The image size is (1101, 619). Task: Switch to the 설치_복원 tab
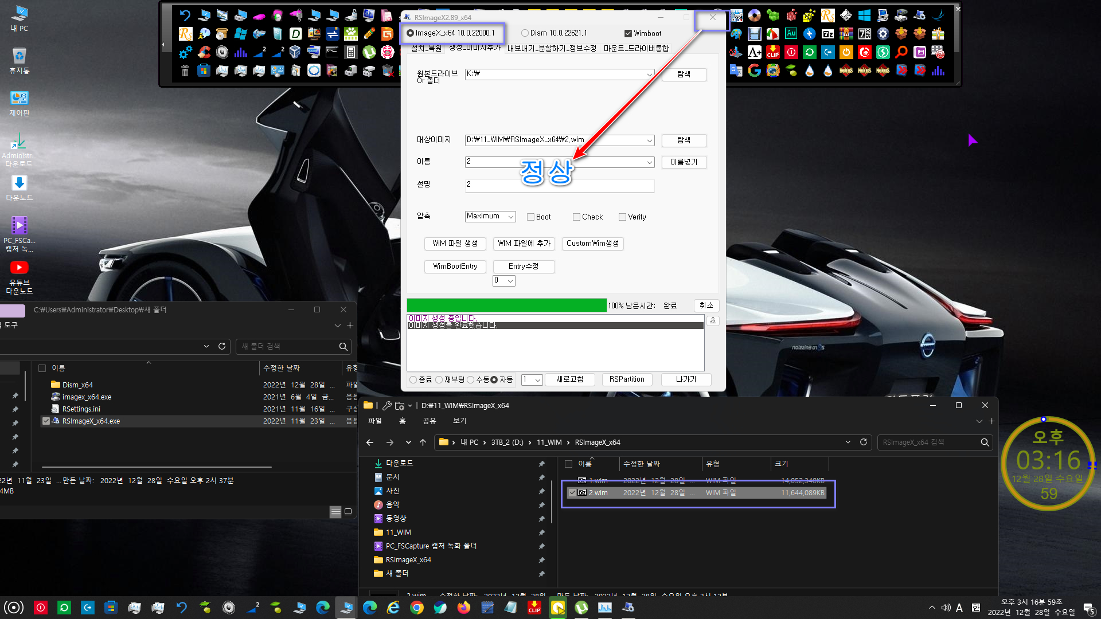click(x=426, y=49)
